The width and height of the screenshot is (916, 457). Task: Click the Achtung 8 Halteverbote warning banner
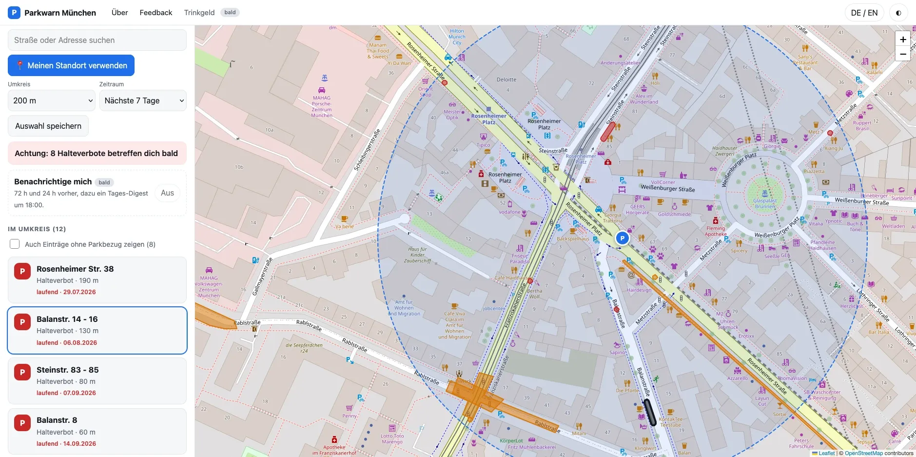[97, 153]
